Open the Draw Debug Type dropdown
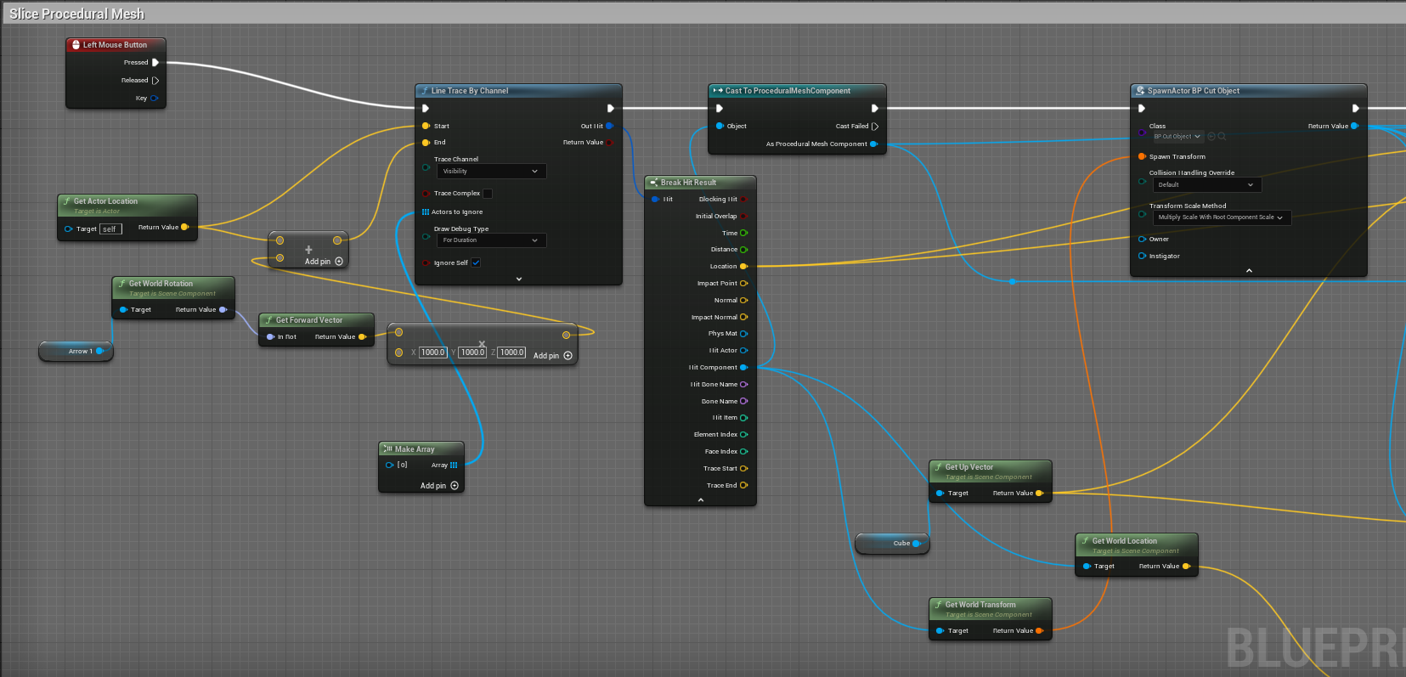The height and width of the screenshot is (677, 1406). pyautogui.click(x=492, y=240)
